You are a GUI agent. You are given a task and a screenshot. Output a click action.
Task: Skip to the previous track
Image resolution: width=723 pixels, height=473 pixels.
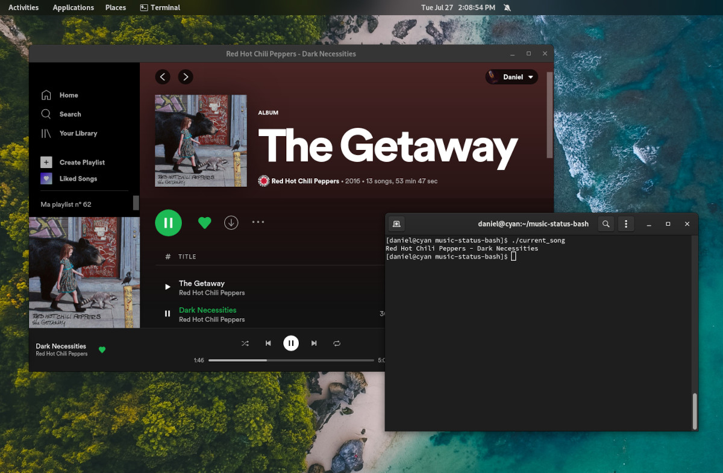click(x=268, y=343)
